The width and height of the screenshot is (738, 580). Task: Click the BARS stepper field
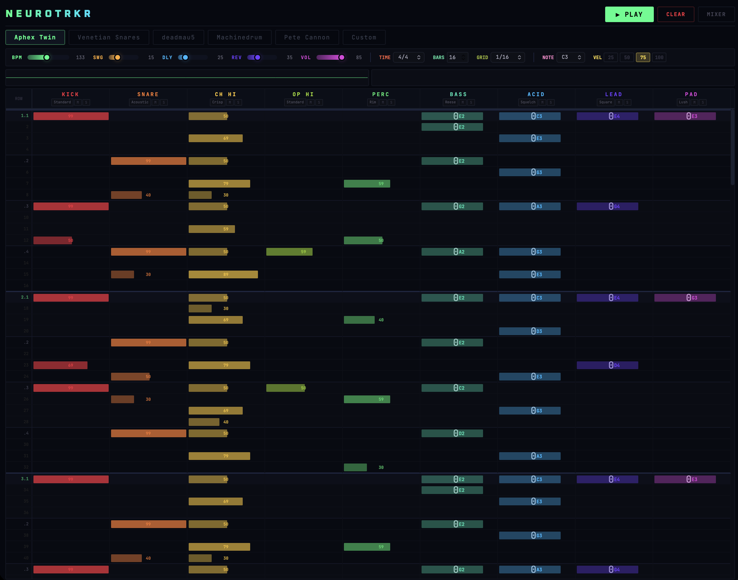pyautogui.click(x=457, y=57)
